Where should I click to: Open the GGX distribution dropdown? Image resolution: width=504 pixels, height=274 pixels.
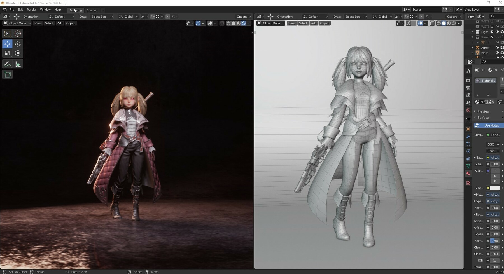(493, 144)
